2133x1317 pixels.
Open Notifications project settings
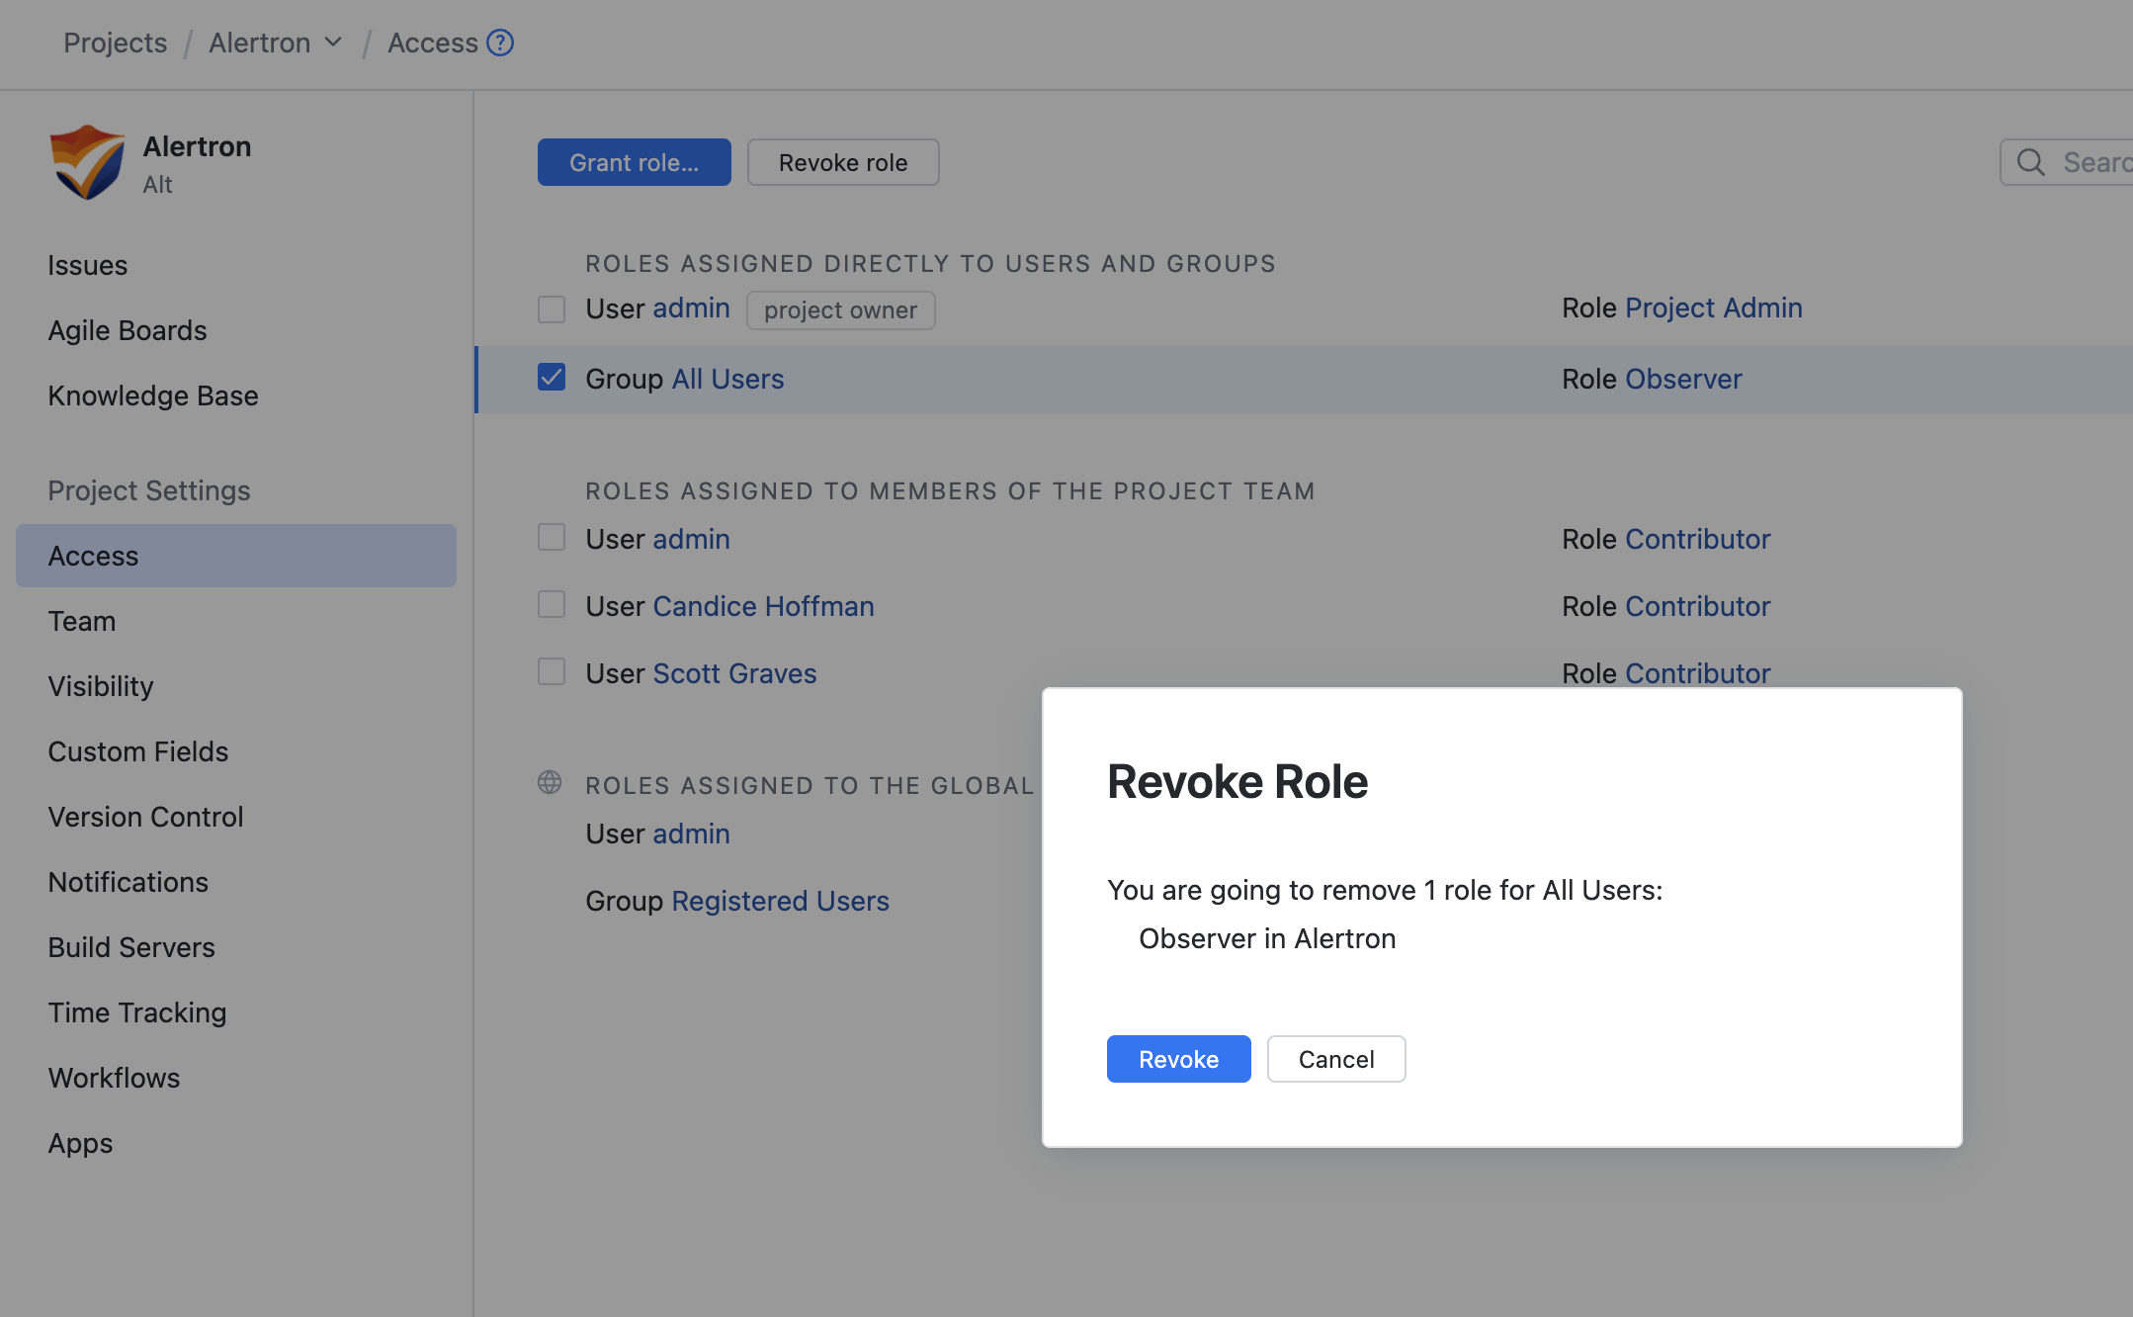pyautogui.click(x=128, y=882)
